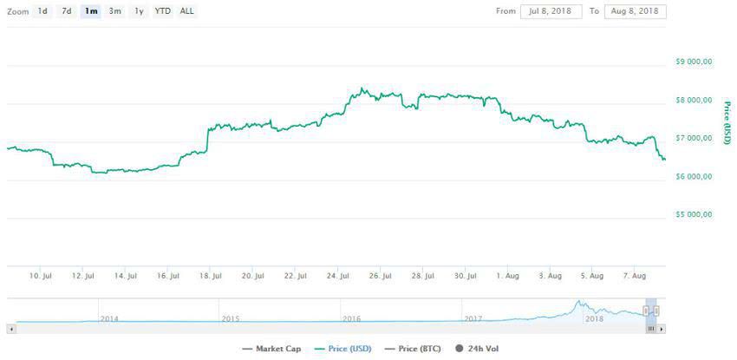Image resolution: width=737 pixels, height=360 pixels.
Task: Toggle the 24h Vol series legend
Action: tap(477, 349)
